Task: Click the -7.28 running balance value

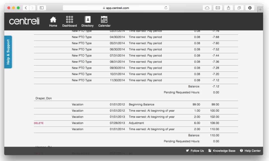Action: [x=215, y=68]
